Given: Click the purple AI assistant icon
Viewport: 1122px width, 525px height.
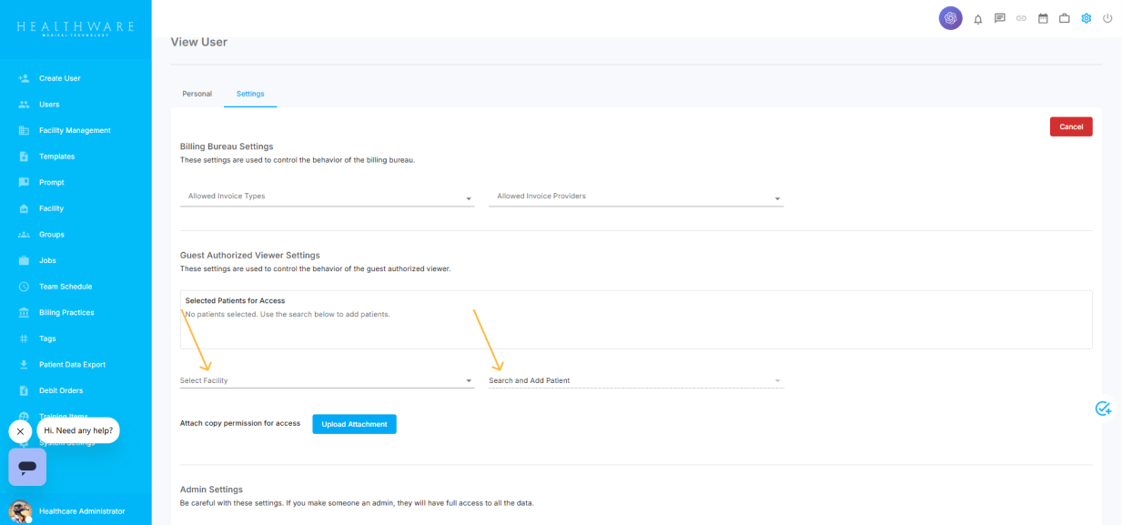Looking at the screenshot, I should click(950, 18).
